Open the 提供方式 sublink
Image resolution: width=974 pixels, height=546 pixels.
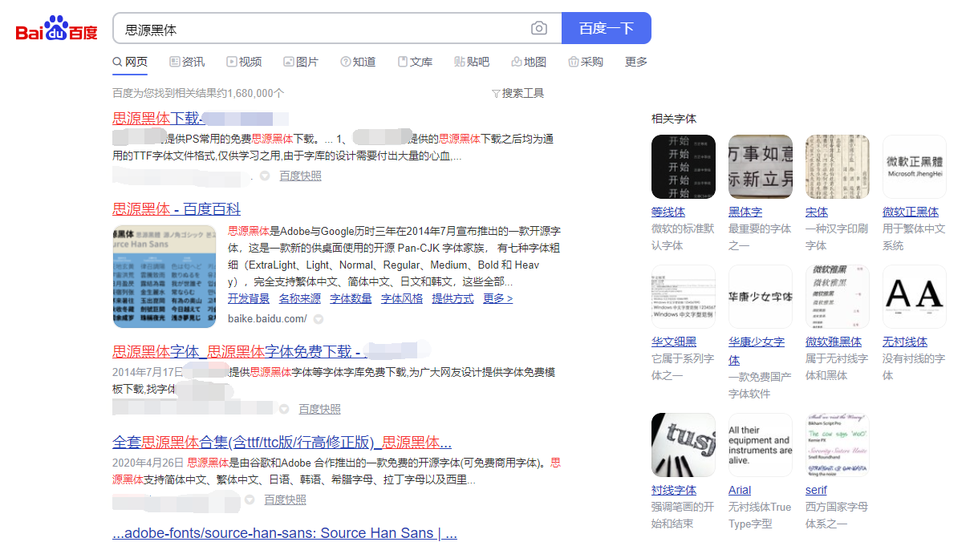click(453, 298)
